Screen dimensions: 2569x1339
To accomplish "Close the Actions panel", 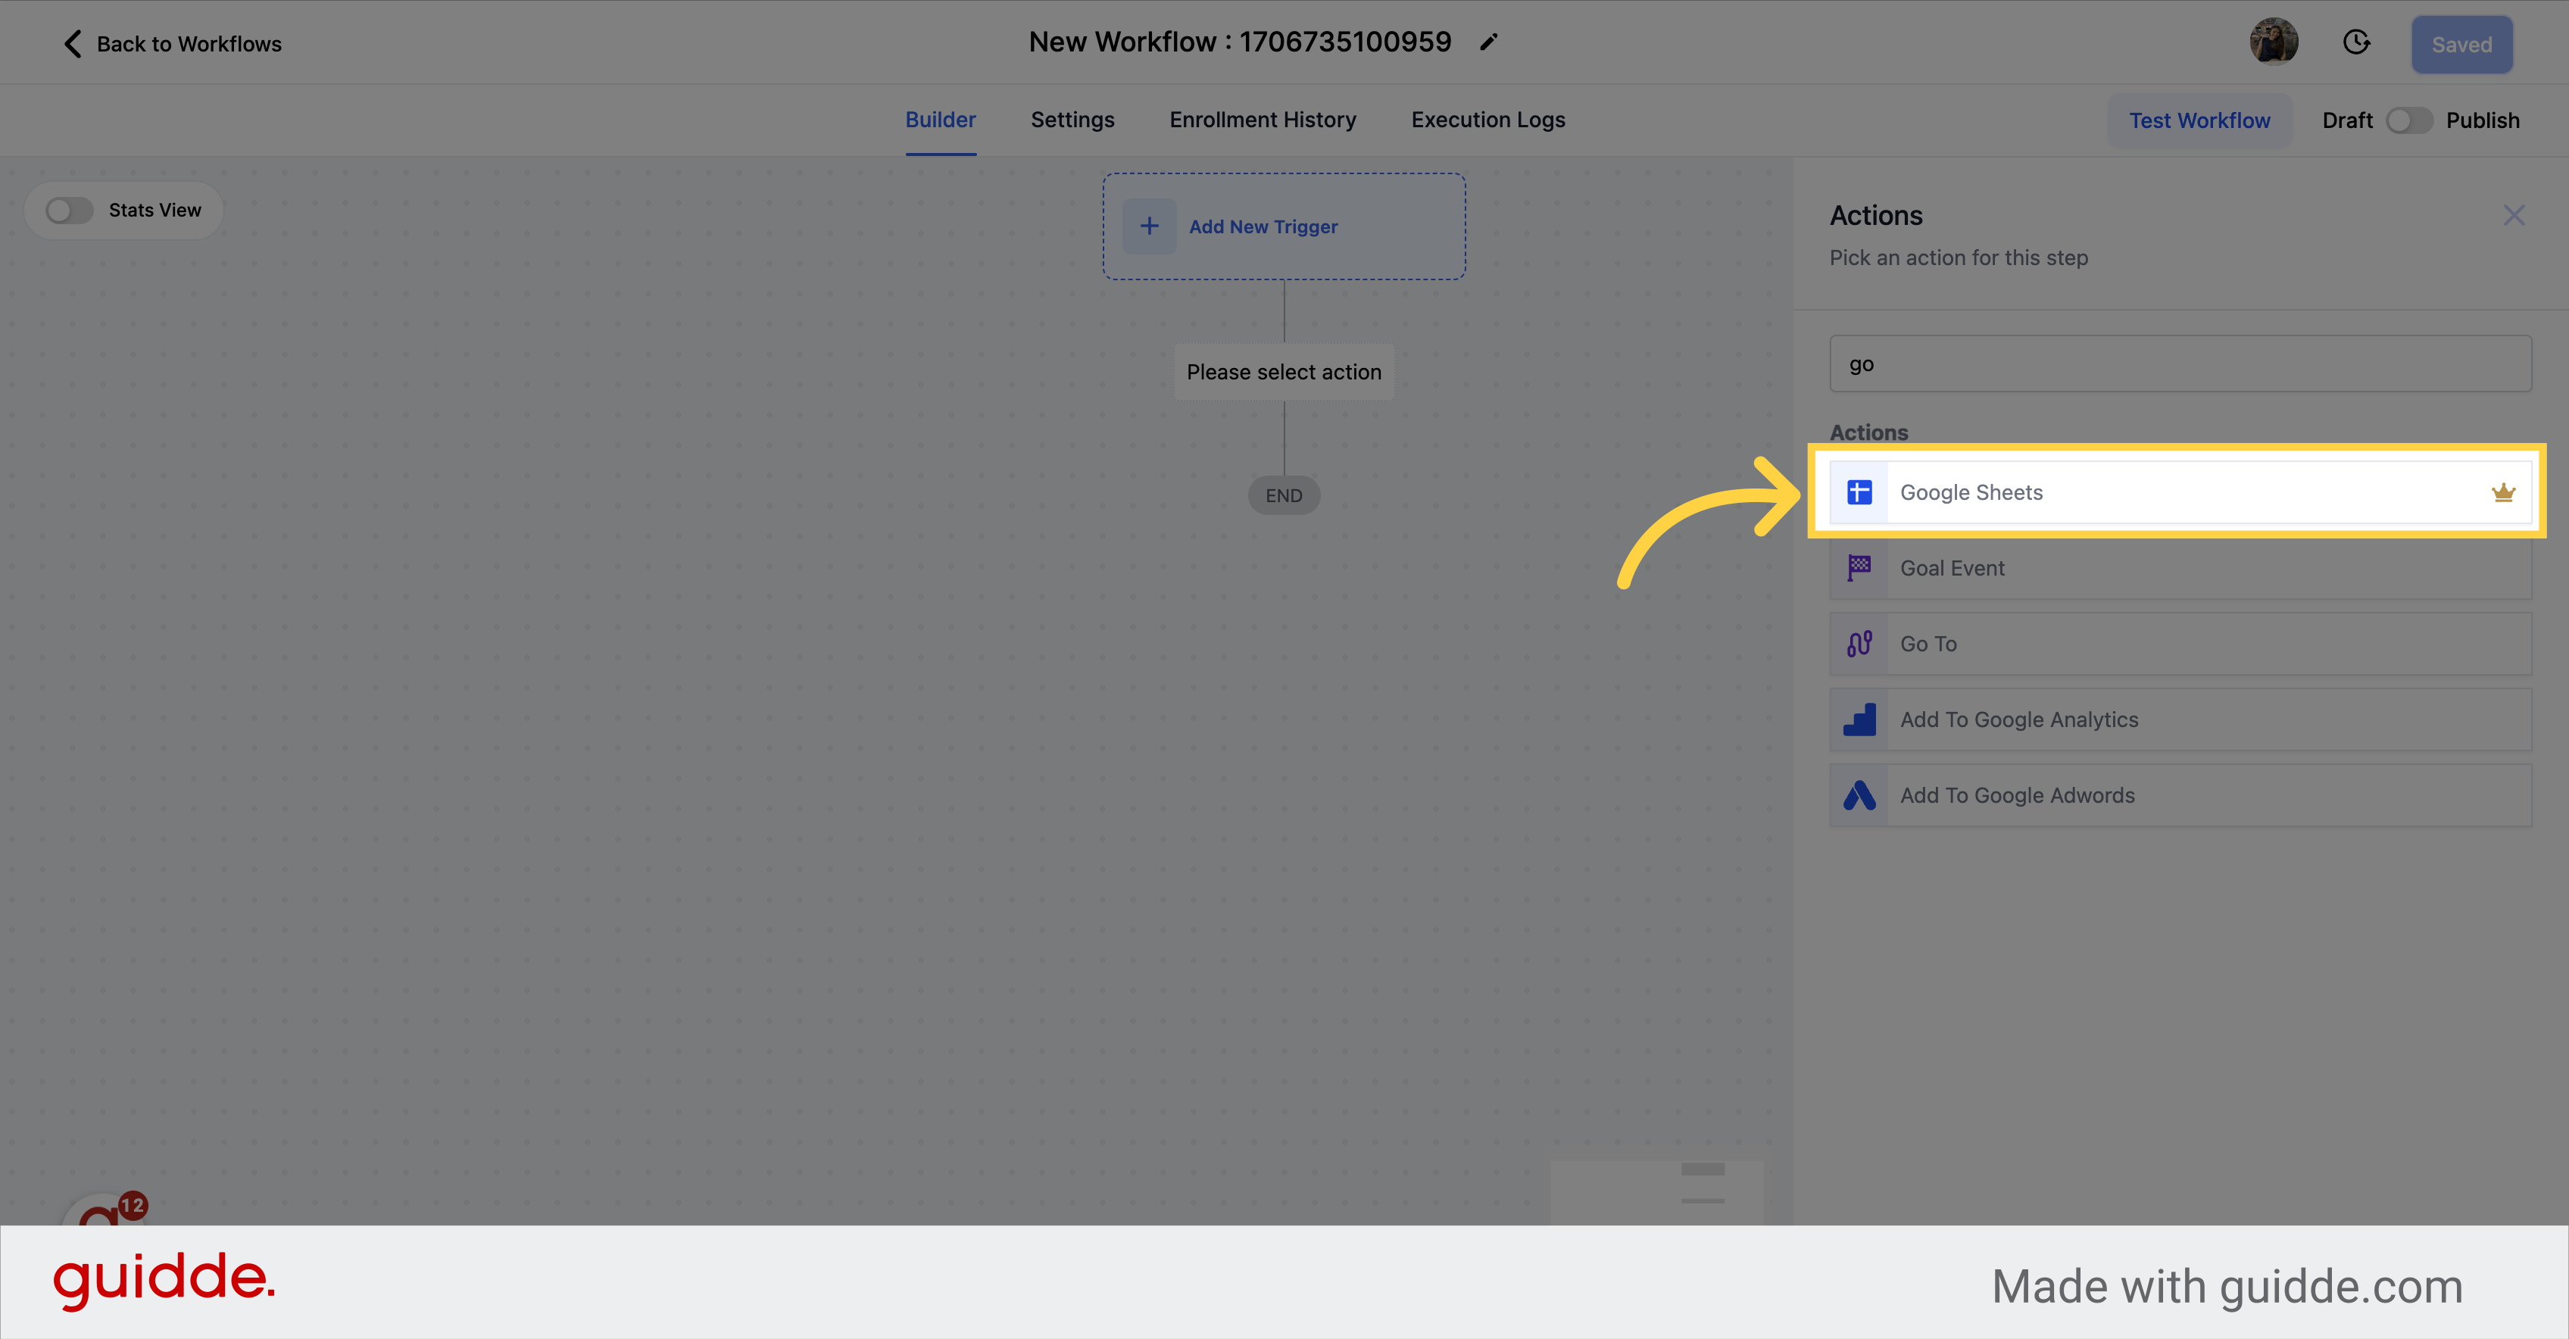I will click(2513, 215).
